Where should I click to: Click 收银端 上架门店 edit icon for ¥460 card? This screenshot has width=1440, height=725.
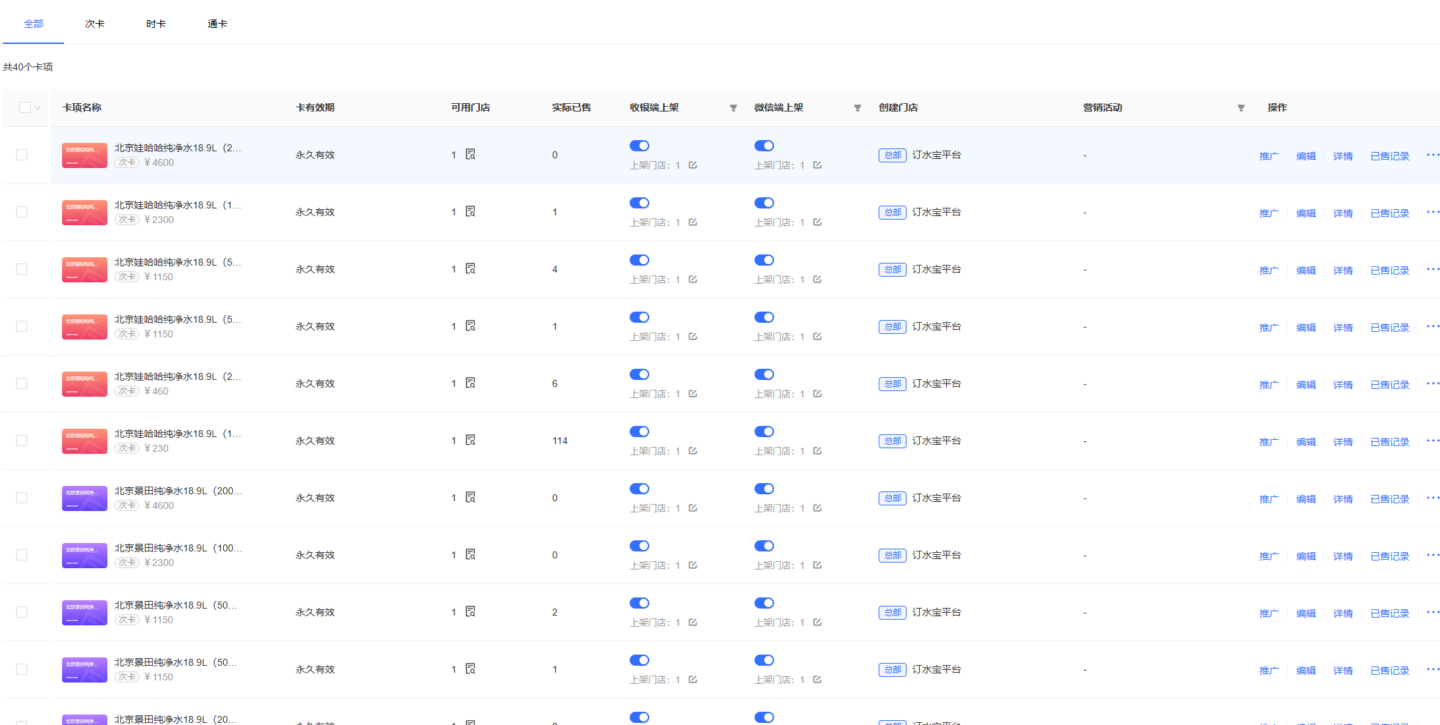(x=692, y=394)
